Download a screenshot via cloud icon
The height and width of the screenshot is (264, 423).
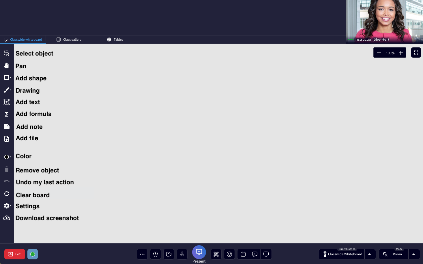(7, 218)
